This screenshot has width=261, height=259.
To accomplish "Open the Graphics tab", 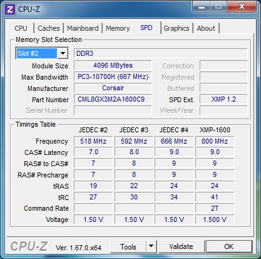I will coord(177,28).
